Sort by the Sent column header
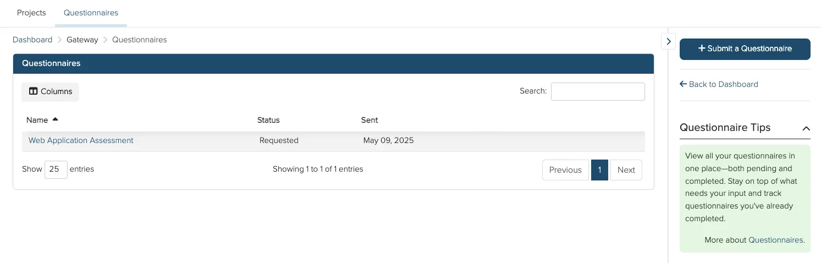The height and width of the screenshot is (263, 821). point(370,120)
